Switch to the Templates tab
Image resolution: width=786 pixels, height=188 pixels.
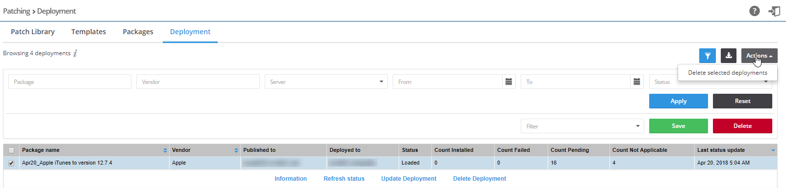tap(89, 32)
